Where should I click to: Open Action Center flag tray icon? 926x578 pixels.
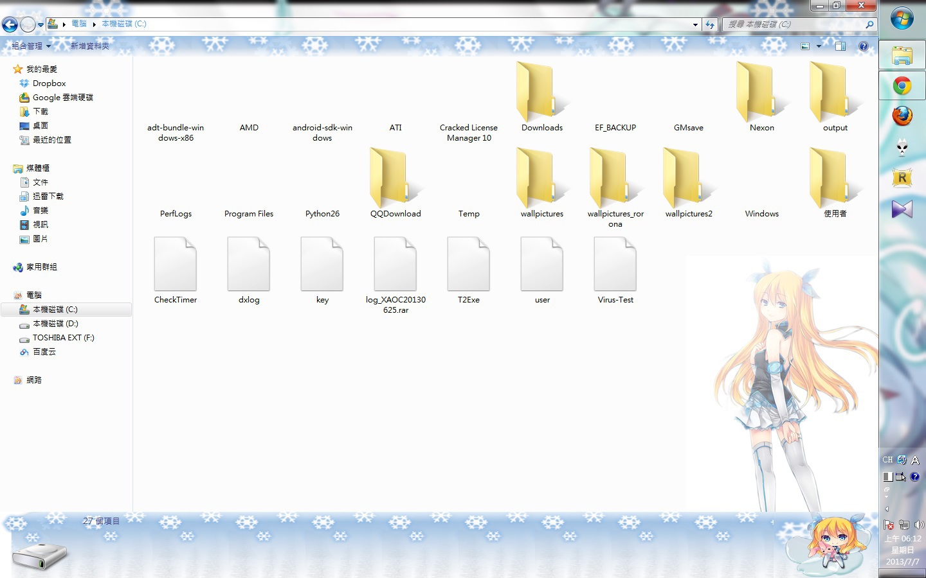tap(889, 525)
